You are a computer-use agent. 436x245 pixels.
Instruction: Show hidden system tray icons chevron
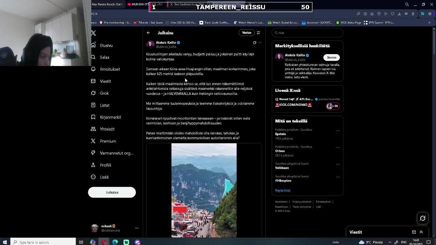(390, 242)
